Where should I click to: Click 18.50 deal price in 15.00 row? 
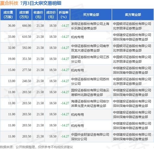(53, 70)
